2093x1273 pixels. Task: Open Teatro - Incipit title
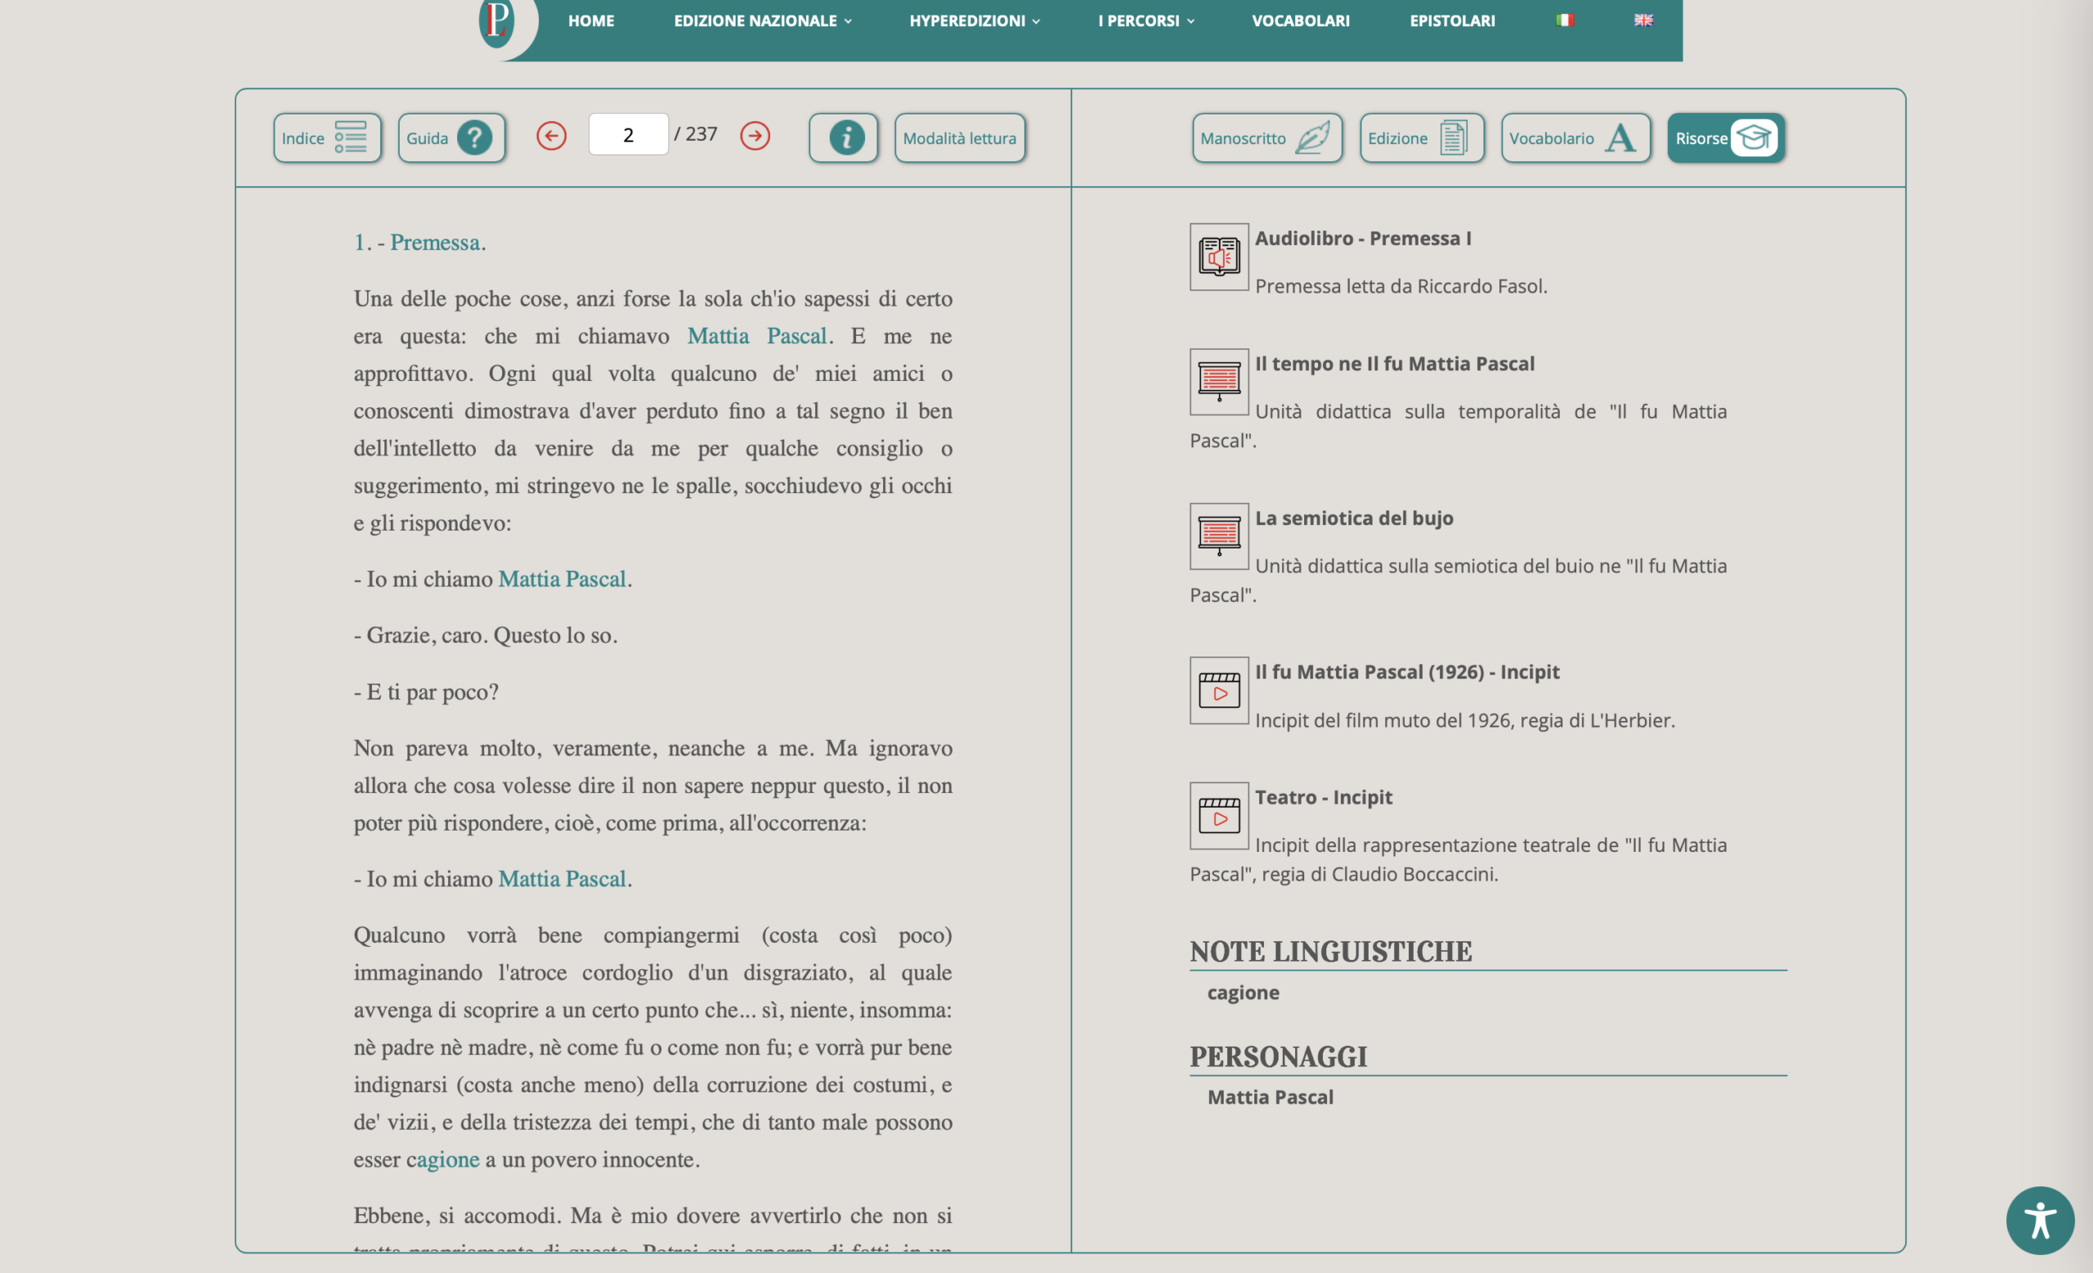click(1324, 797)
